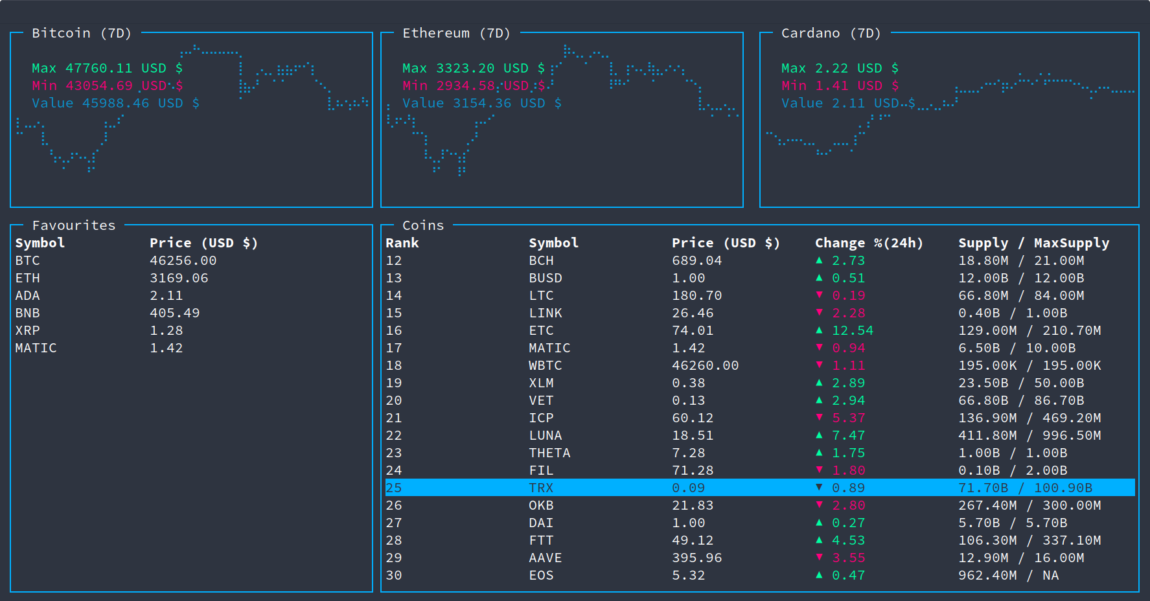Select the XLM symbol in Coins table
This screenshot has width=1150, height=601.
542,383
